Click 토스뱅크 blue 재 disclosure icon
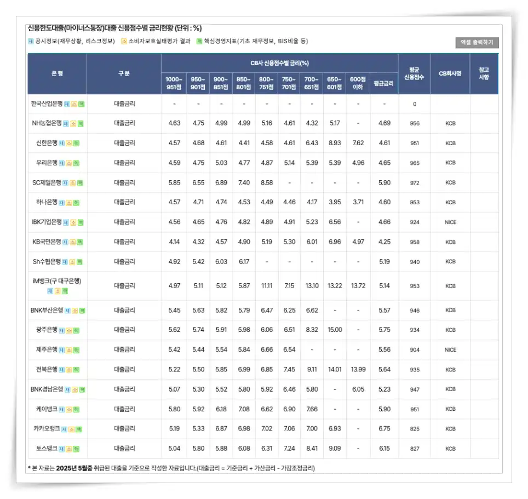 [x=62, y=449]
